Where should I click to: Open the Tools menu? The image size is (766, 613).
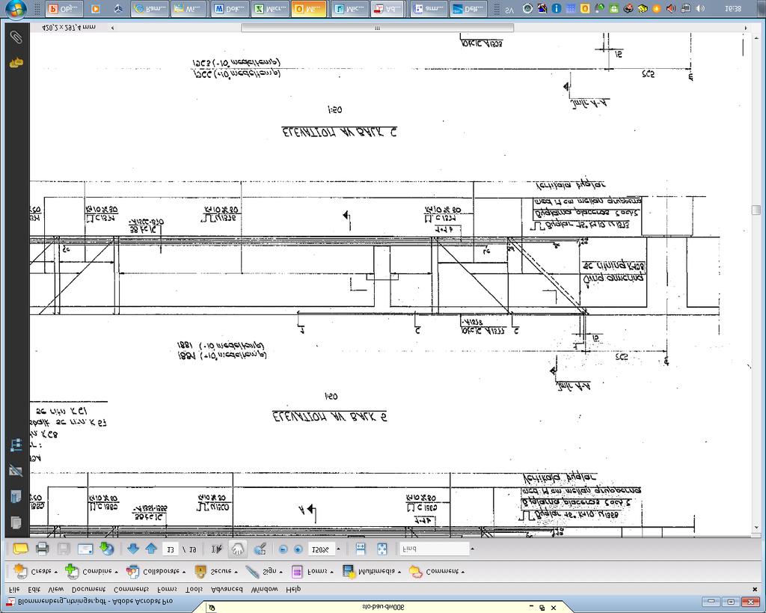(x=194, y=589)
